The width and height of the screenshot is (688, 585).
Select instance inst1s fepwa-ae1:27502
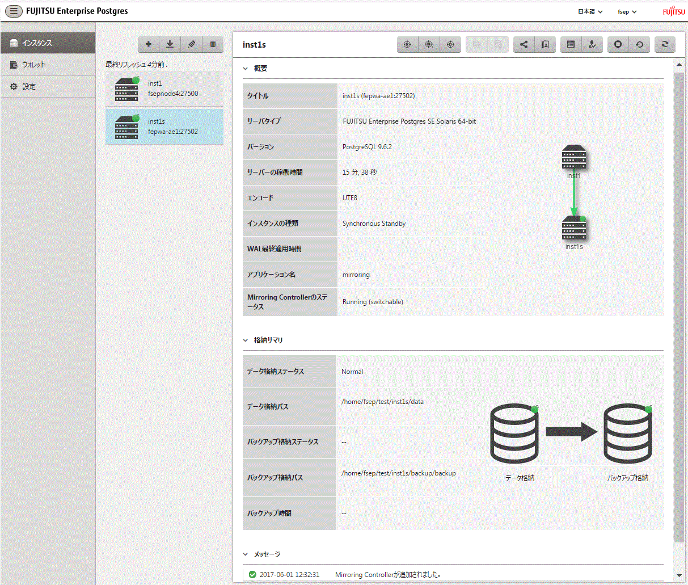[x=164, y=127]
